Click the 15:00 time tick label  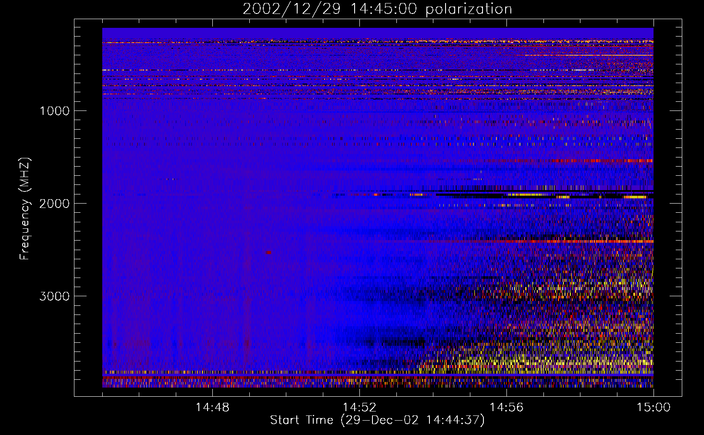point(654,408)
